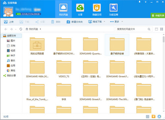Select the 《巫师3:狂猎》免... folder

(90, 69)
